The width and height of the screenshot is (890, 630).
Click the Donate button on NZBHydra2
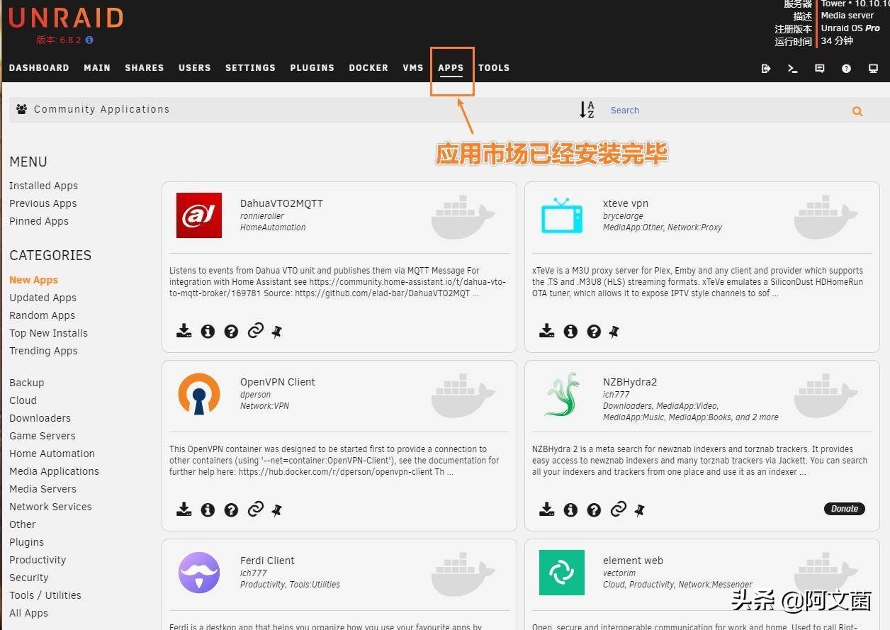pyautogui.click(x=844, y=508)
